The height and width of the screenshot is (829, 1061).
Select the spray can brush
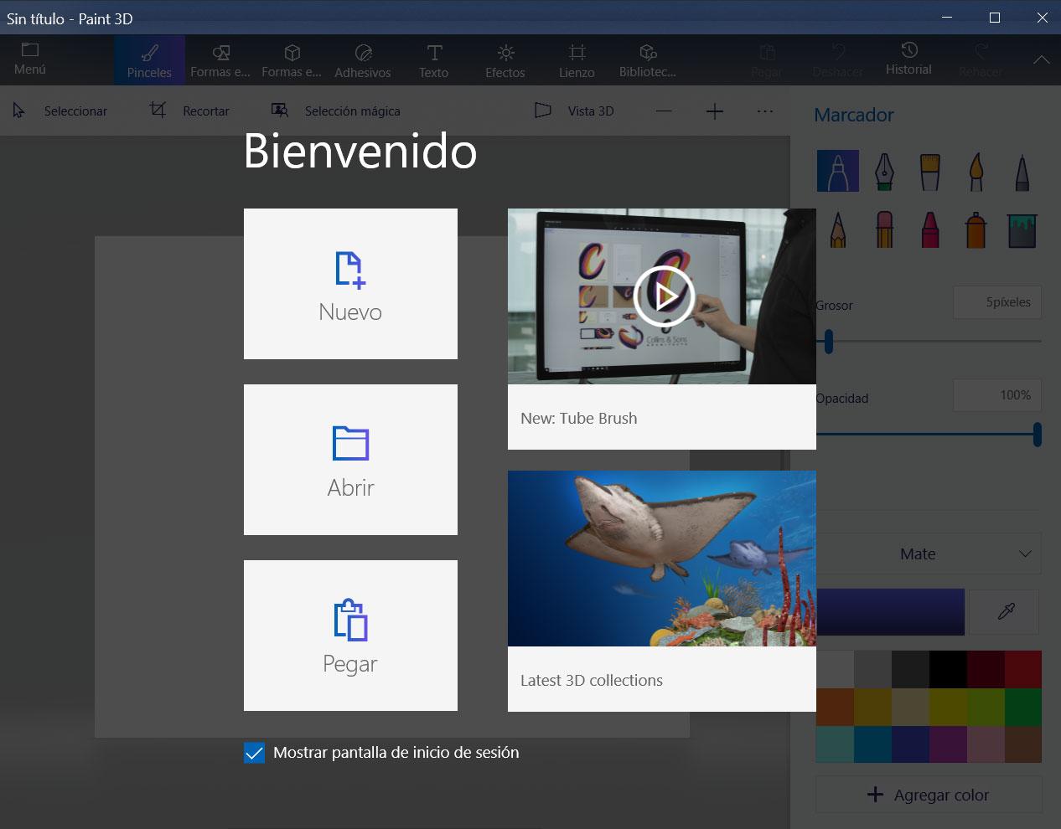coord(976,229)
